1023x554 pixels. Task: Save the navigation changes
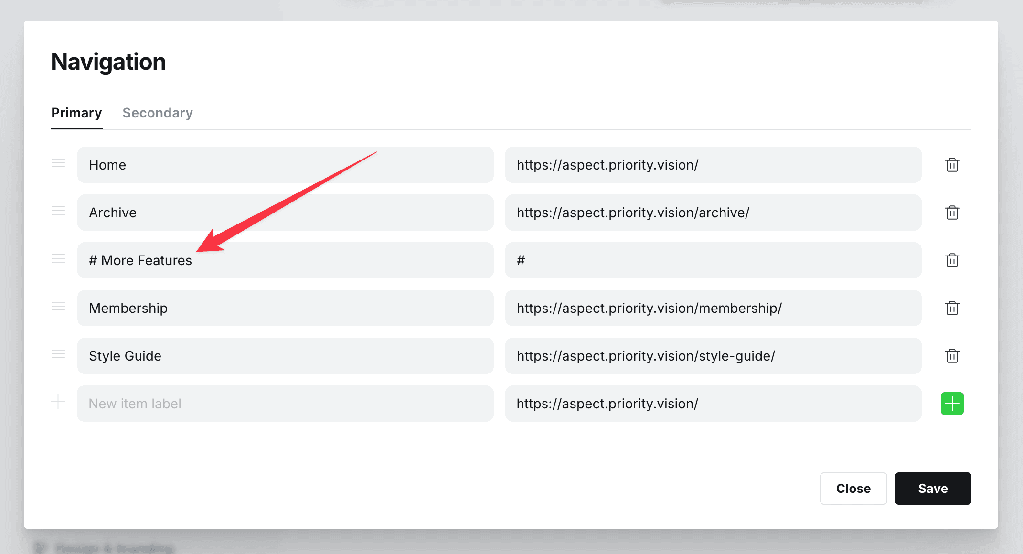pos(933,489)
